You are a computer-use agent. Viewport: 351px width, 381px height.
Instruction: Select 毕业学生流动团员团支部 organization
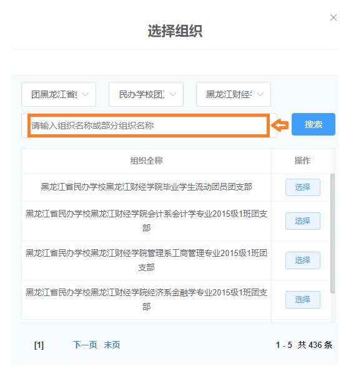[303, 187]
